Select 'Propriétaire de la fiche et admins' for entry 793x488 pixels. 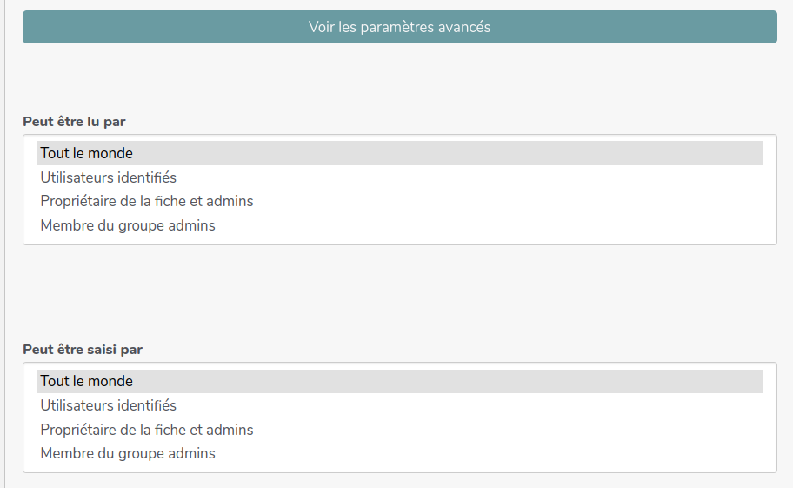147,430
